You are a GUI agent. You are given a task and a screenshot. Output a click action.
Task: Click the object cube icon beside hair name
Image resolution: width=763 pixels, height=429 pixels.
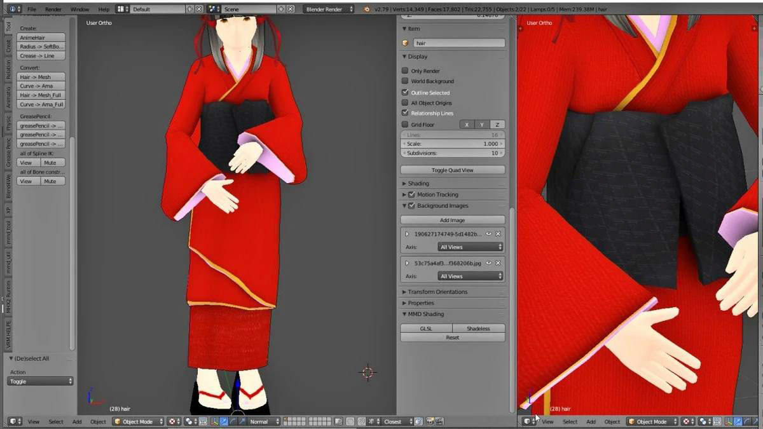click(x=406, y=43)
